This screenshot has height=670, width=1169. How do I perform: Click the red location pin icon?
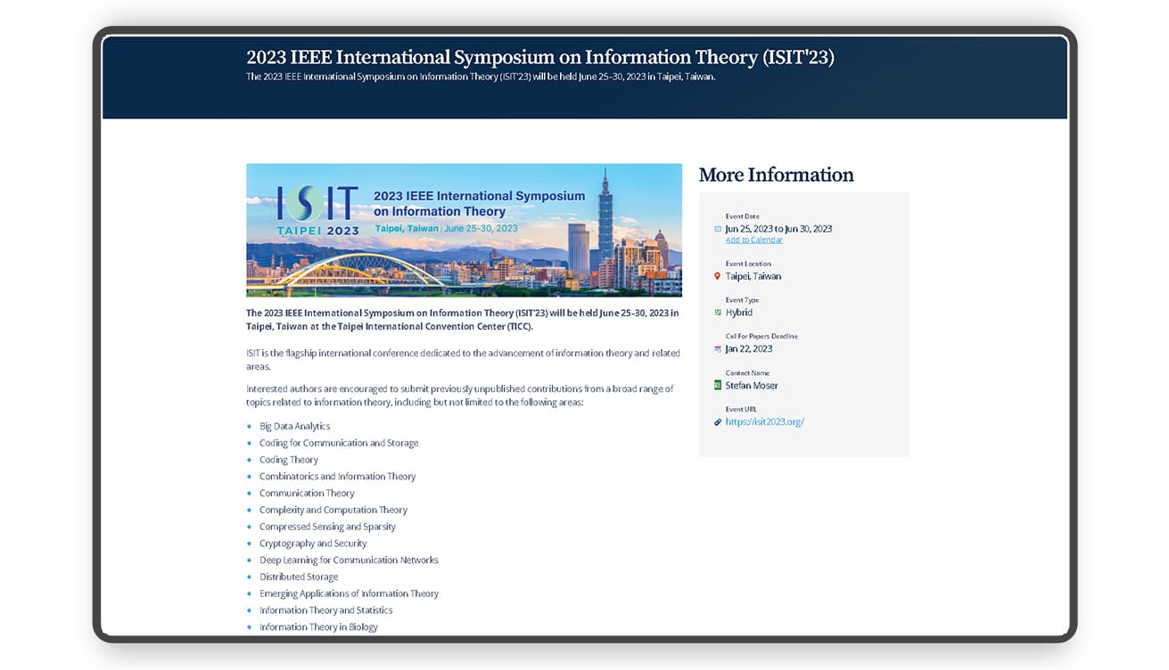(718, 276)
